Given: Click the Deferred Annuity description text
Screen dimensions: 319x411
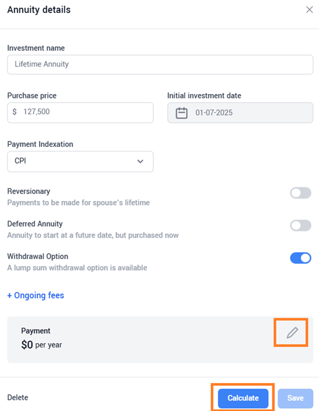Looking at the screenshot, I should coord(93,235).
